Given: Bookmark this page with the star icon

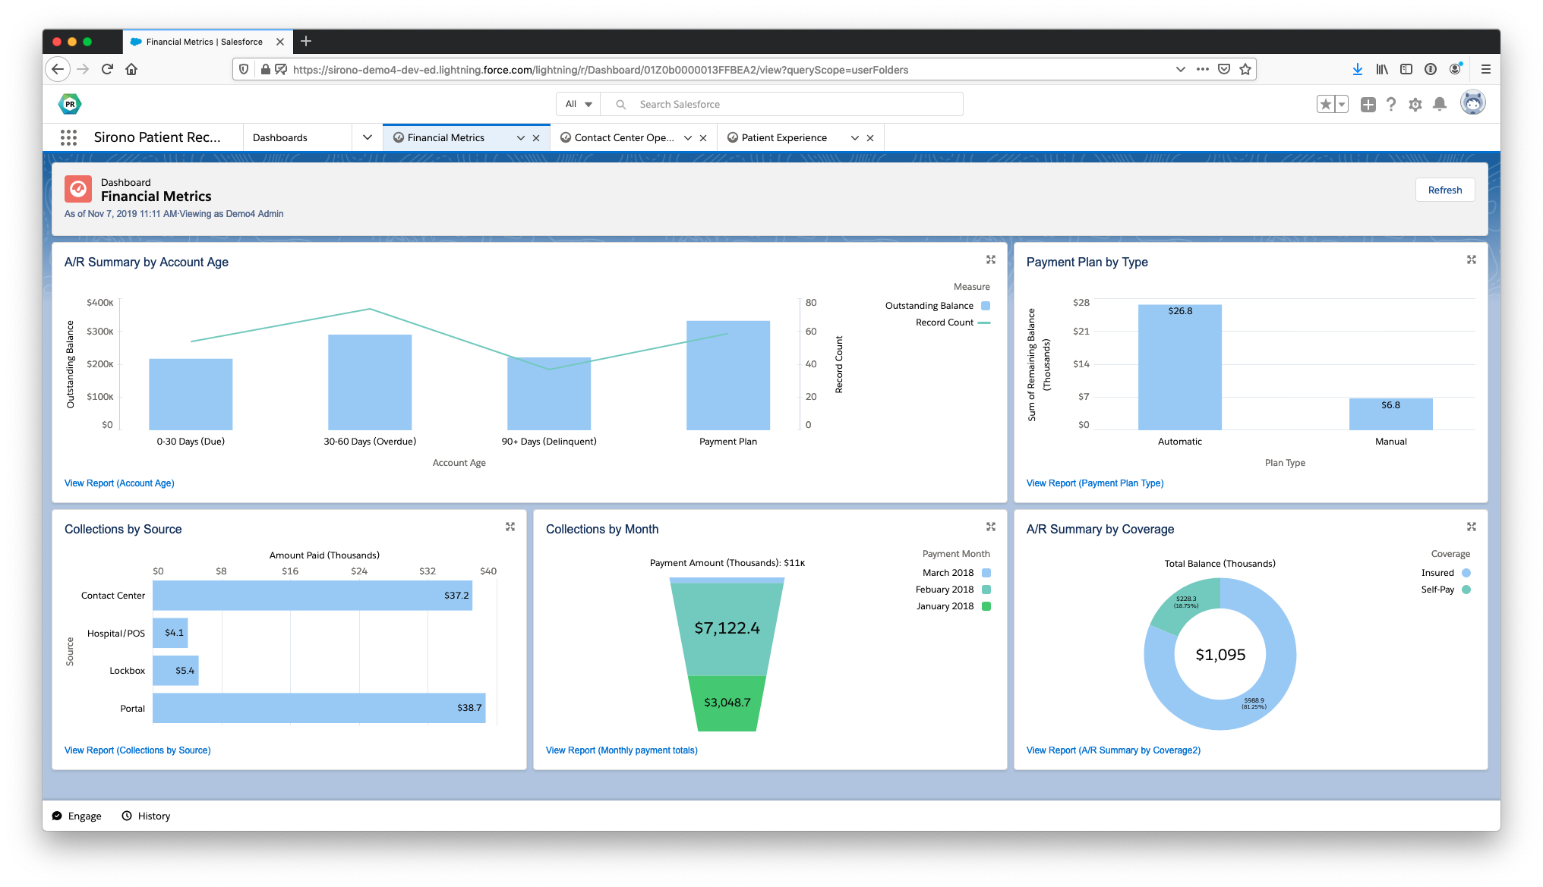Looking at the screenshot, I should (x=1245, y=69).
